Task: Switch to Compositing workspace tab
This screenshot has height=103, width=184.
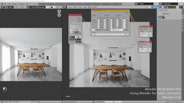Action: point(106,4)
